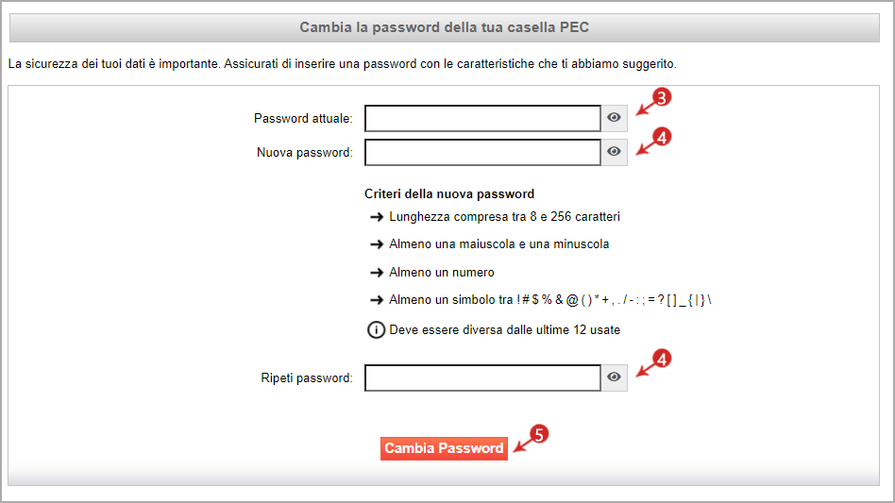Click the 'Criteri della nuova password' heading
This screenshot has height=503, width=895.
(x=449, y=193)
